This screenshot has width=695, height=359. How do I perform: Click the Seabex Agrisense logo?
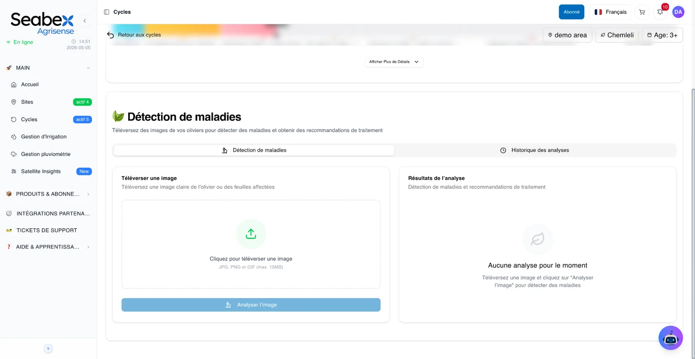[42, 23]
